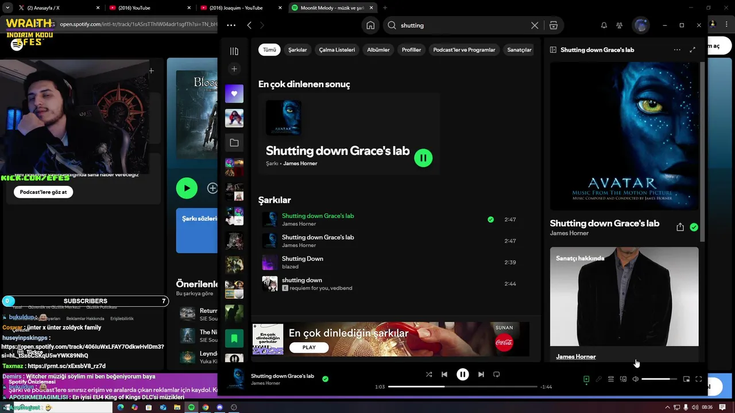Screen dimensions: 735x413
Task: Open Spotify from the Windows taskbar
Action: (x=191, y=407)
